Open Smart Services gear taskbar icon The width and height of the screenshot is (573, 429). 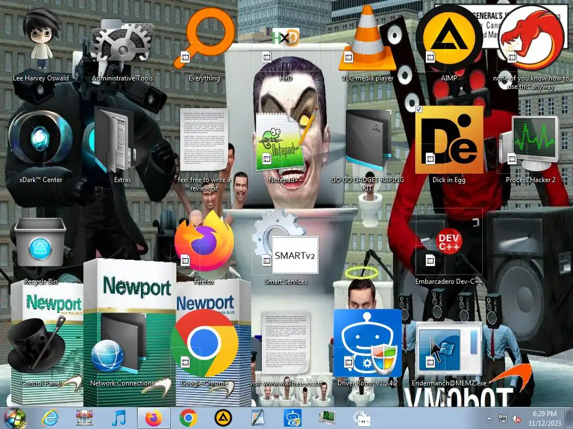[x=362, y=418]
